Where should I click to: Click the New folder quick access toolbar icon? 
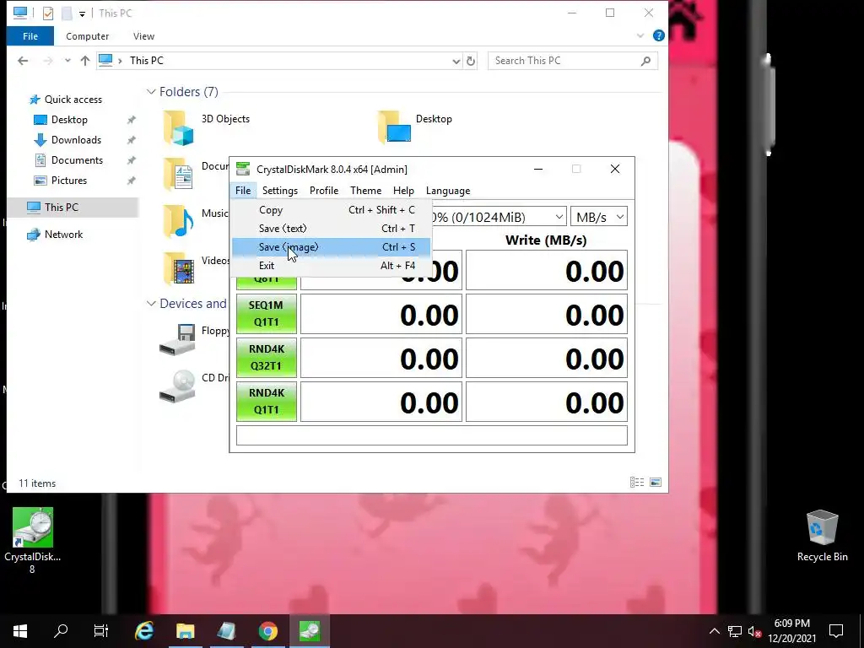click(67, 13)
